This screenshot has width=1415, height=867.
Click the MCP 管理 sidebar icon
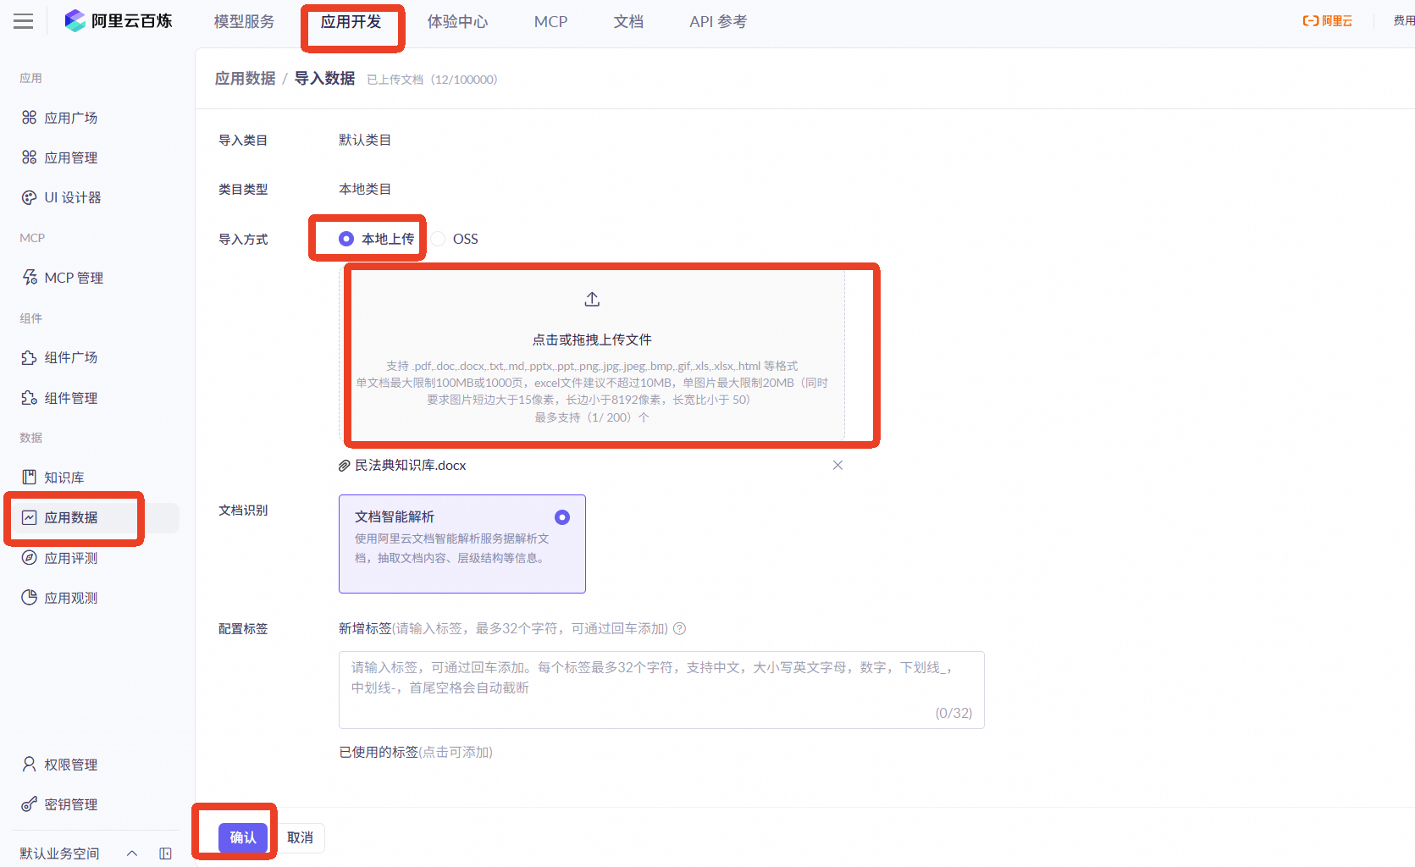click(30, 278)
